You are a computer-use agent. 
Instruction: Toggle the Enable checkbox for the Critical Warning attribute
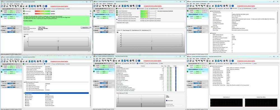click(176, 68)
